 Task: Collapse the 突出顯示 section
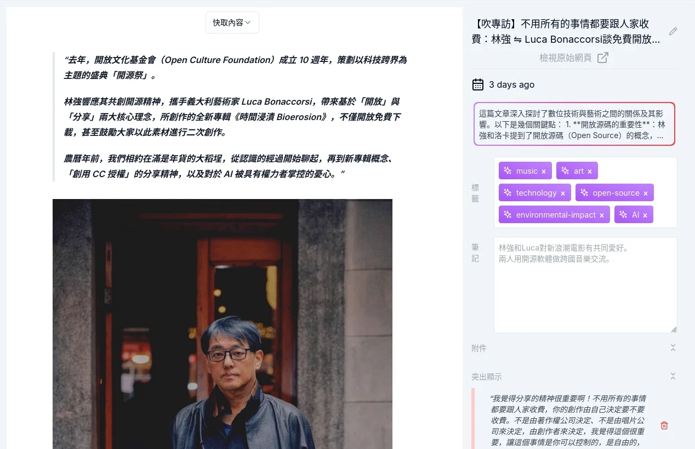[673, 376]
